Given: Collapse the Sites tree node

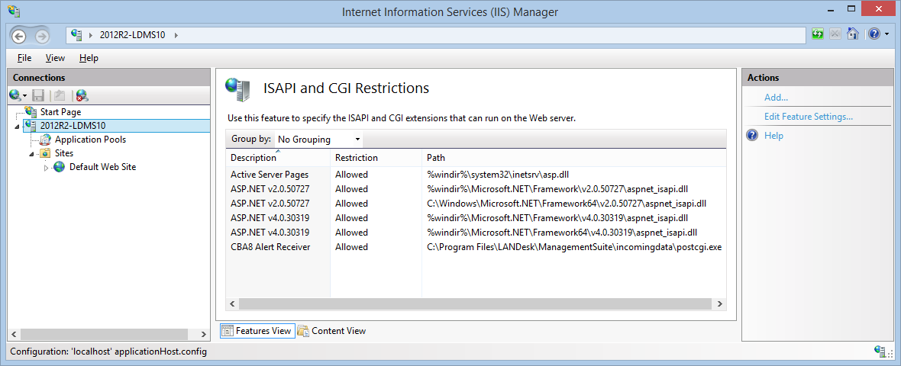Looking at the screenshot, I should pyautogui.click(x=32, y=153).
